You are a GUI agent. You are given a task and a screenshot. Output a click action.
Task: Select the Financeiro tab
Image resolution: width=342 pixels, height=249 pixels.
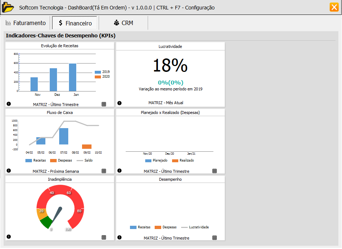(x=75, y=23)
